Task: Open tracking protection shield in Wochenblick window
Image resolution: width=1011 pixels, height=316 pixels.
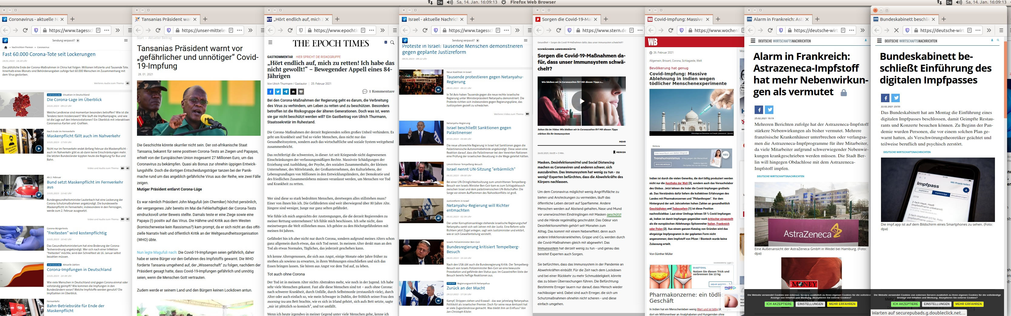Action: pos(682,30)
